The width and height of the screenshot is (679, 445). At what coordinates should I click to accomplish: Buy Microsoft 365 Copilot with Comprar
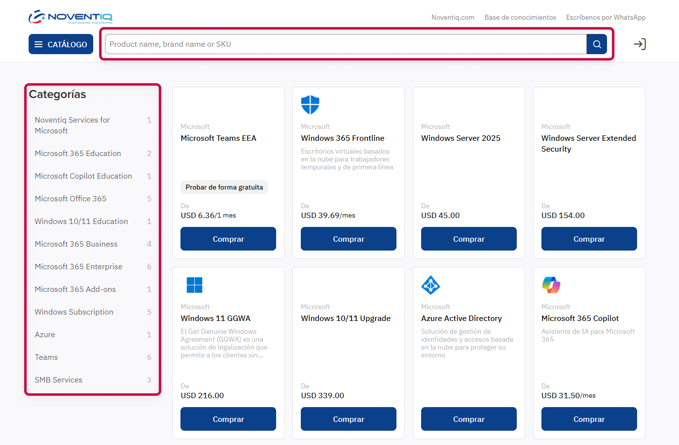(x=589, y=419)
